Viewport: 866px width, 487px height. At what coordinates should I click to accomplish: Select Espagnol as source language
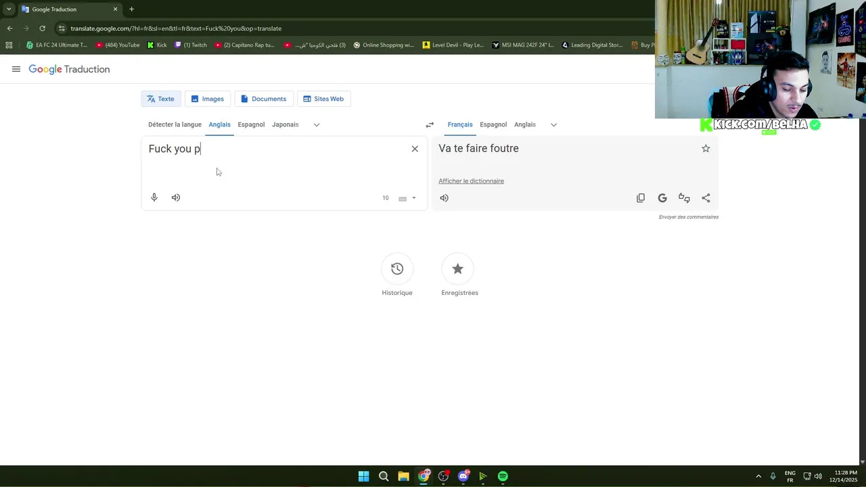pyautogui.click(x=251, y=124)
